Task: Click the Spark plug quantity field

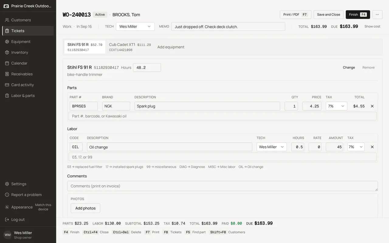Action: [x=291, y=106]
